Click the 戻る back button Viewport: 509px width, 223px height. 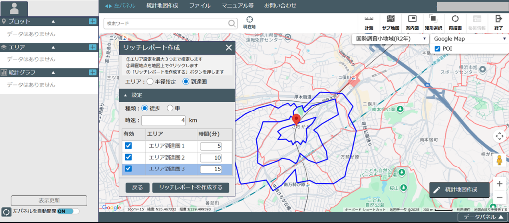(137, 188)
